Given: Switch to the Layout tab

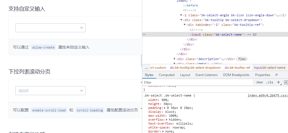Looking at the screenshot, I should tap(185, 75).
